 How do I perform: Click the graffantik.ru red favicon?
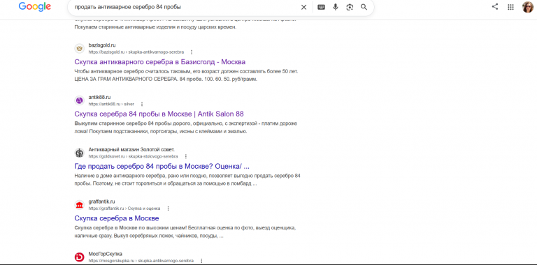pos(80,205)
